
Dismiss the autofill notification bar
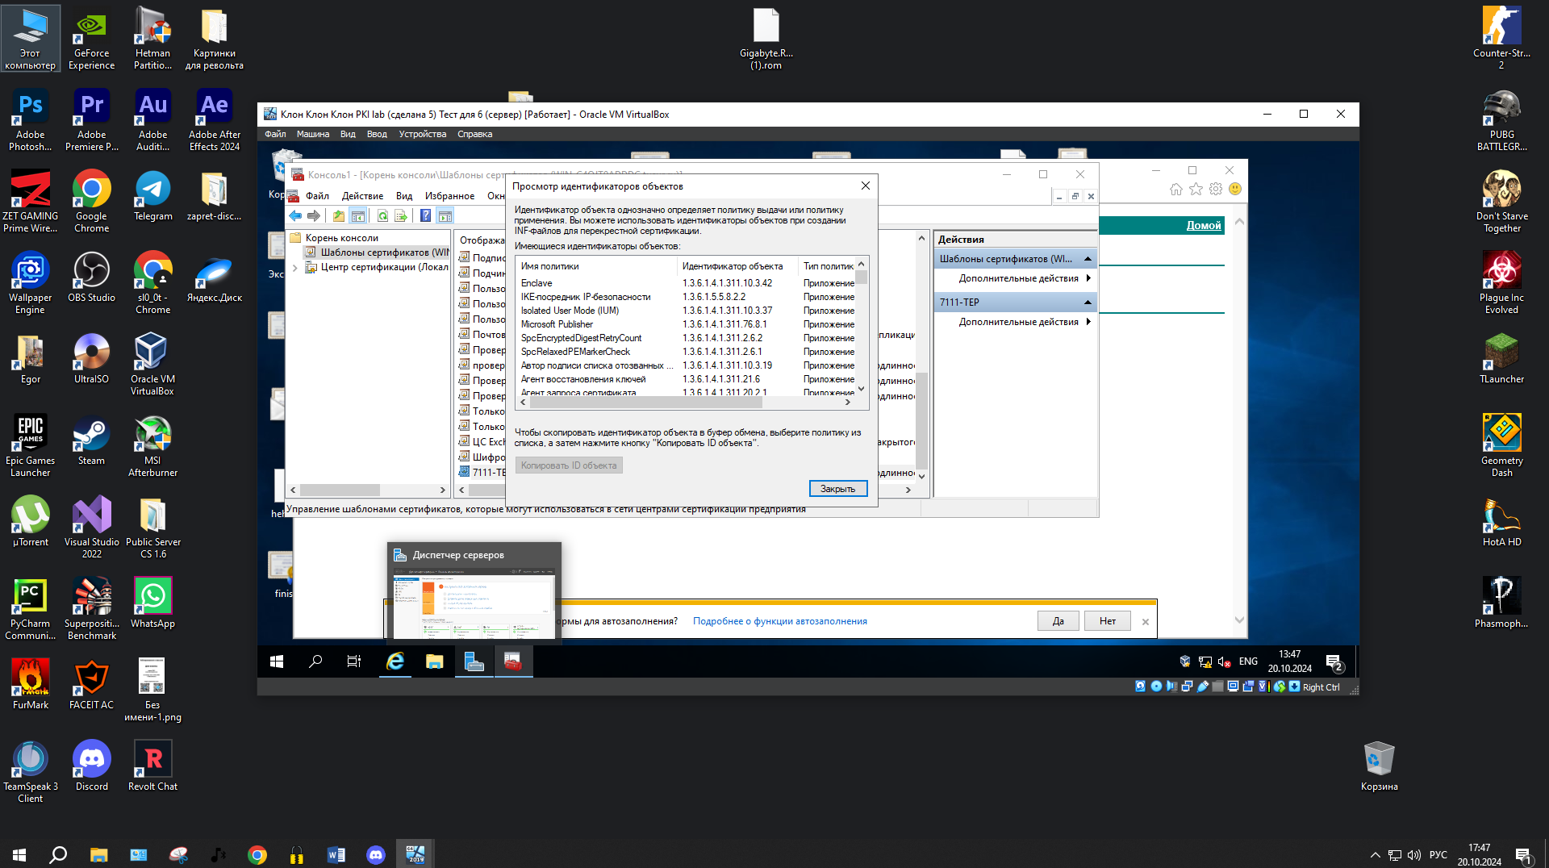click(1145, 622)
